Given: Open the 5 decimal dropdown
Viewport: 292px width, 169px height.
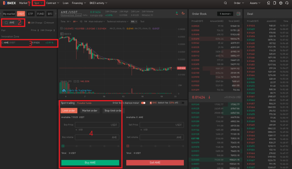Looking at the screenshot, I should point(225,14).
